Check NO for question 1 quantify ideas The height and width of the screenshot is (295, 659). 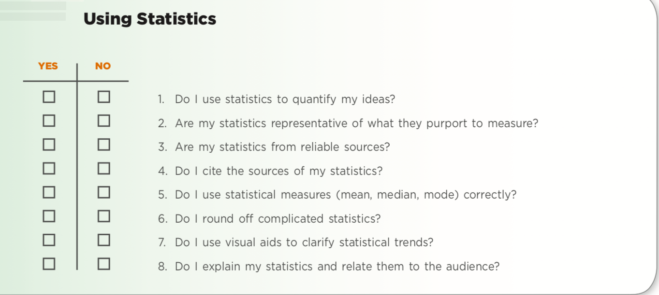click(x=103, y=97)
